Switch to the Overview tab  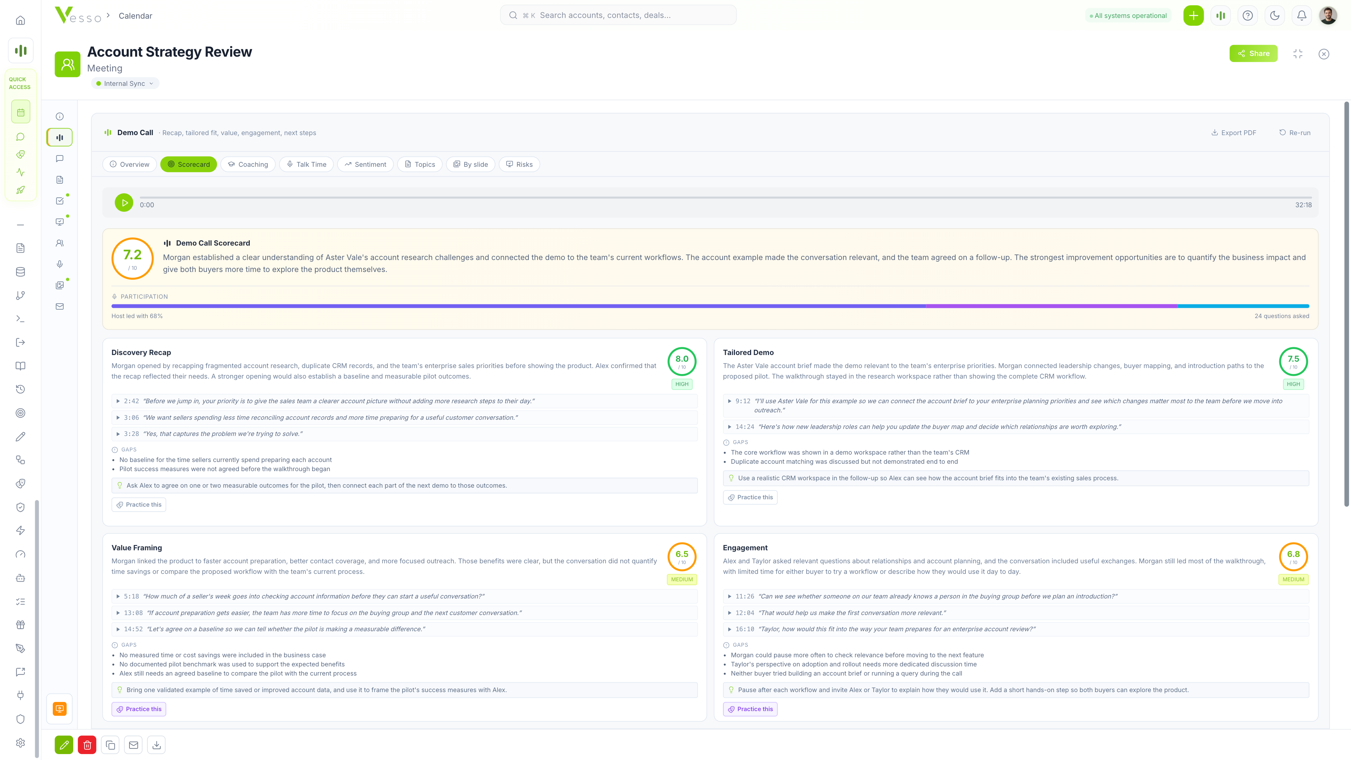(x=129, y=164)
